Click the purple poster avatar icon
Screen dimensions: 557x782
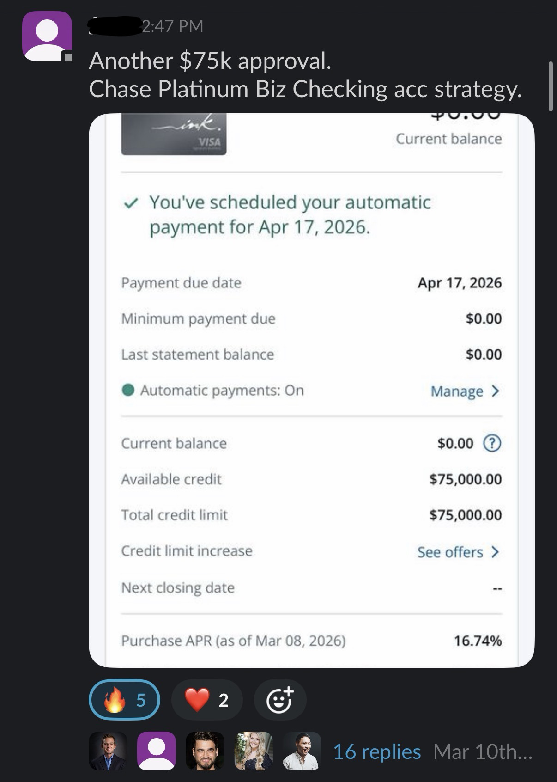47,37
